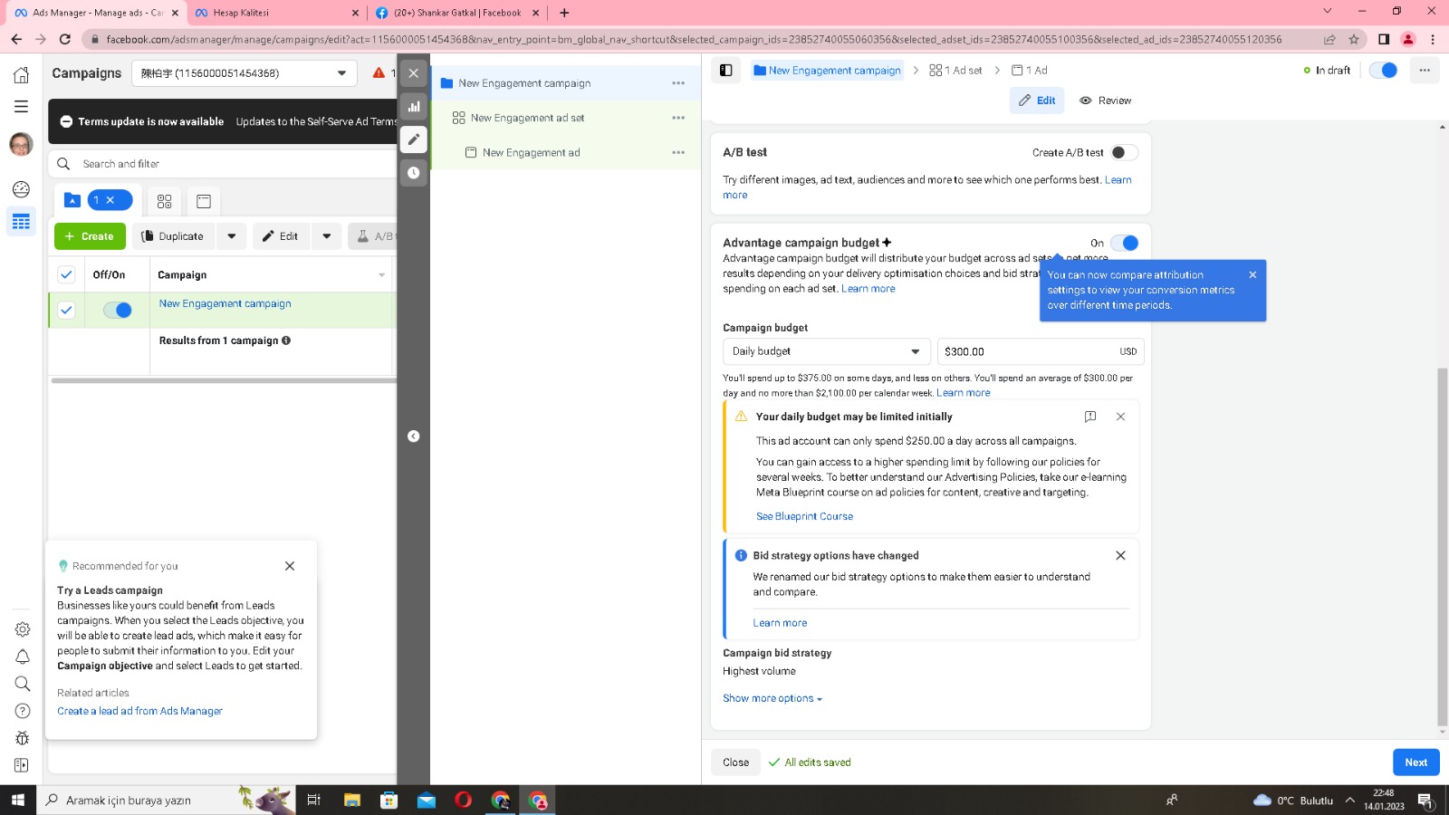Open Create a lead ad from Ads Manager link

(x=139, y=711)
